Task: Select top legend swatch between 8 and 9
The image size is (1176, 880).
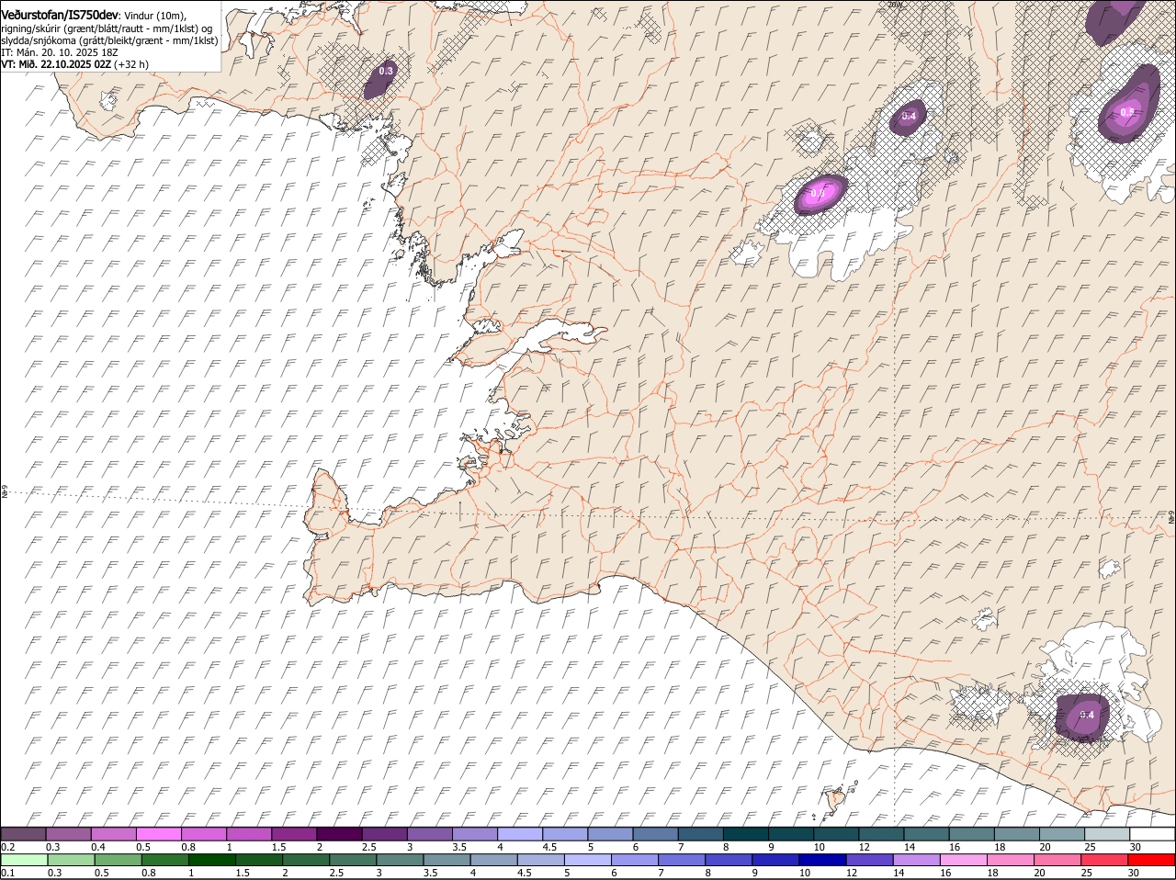Action: point(744,833)
